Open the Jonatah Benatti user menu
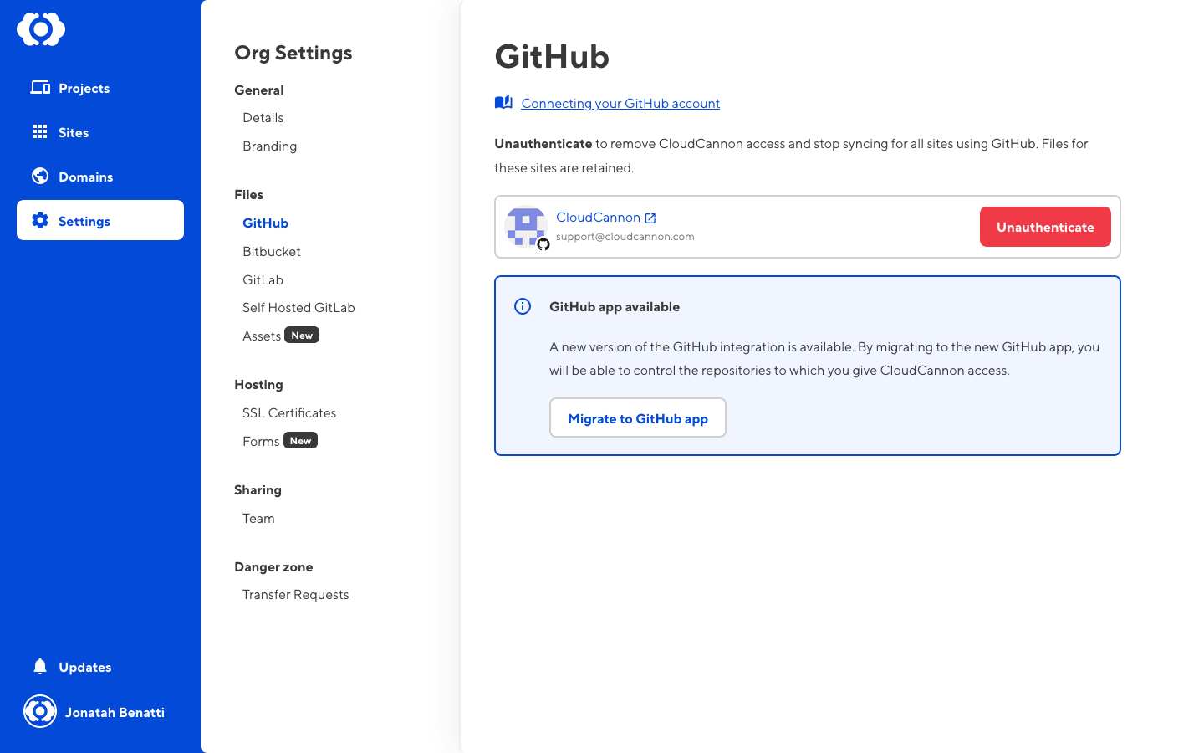This screenshot has width=1204, height=753. pos(100,712)
